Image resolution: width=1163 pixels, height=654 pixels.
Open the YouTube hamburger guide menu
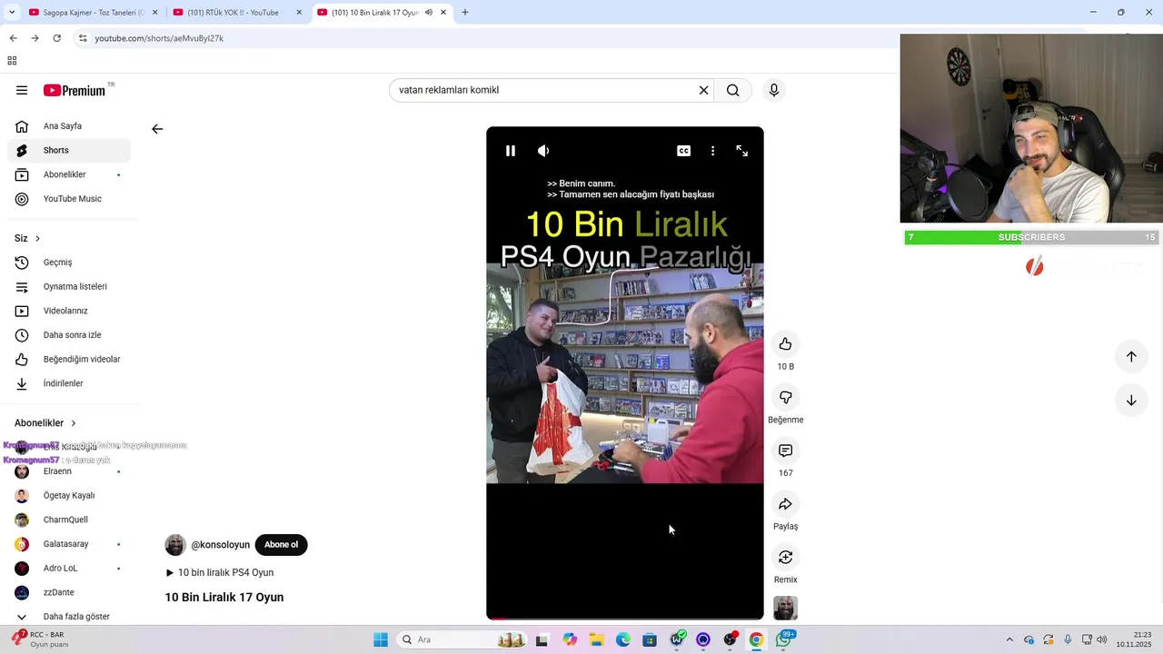pyautogui.click(x=22, y=90)
